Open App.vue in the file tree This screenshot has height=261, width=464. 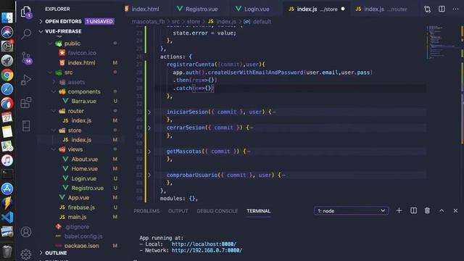pyautogui.click(x=78, y=198)
